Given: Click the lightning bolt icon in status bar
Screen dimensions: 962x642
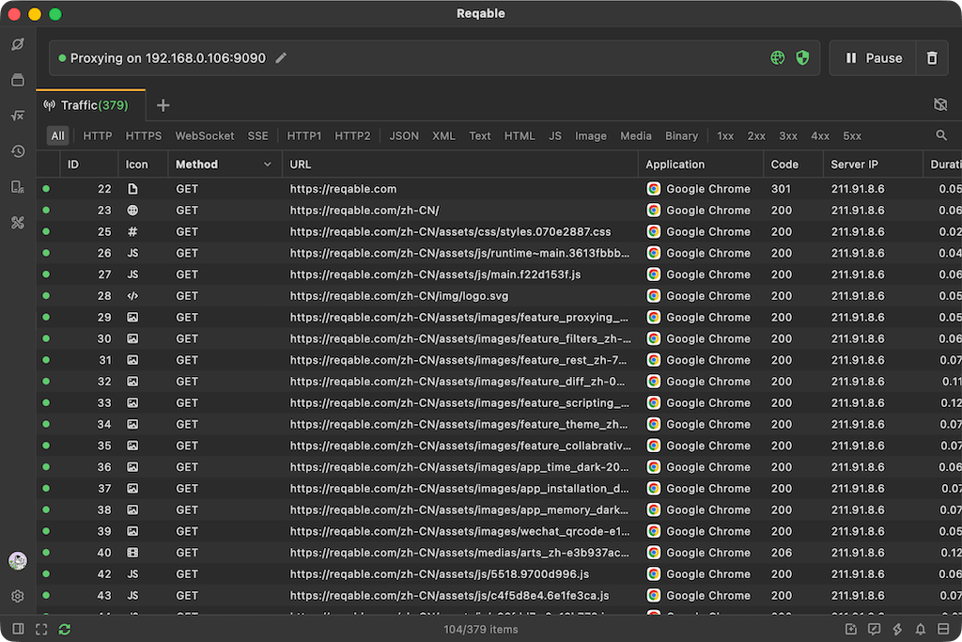Looking at the screenshot, I should point(897,629).
